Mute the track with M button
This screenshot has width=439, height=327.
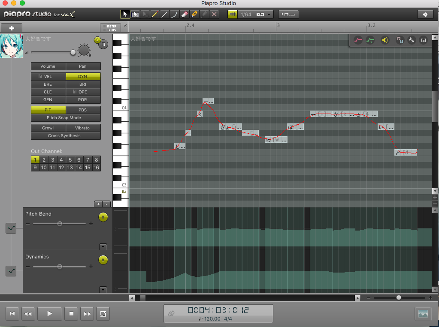pos(103,45)
